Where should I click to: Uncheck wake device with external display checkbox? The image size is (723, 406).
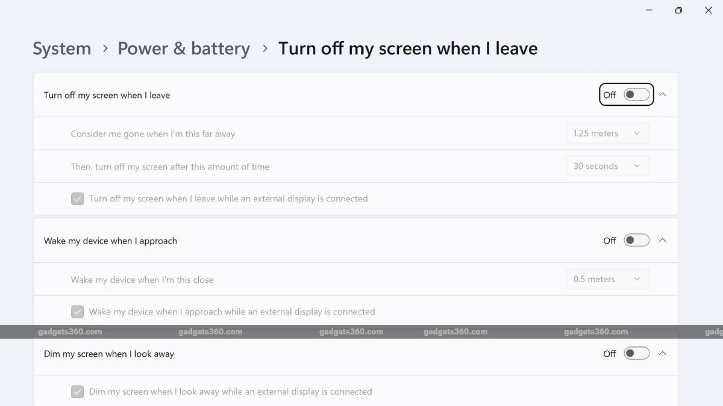77,312
